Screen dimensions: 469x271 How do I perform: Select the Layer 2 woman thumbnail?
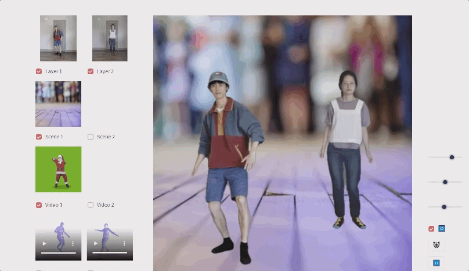110,38
